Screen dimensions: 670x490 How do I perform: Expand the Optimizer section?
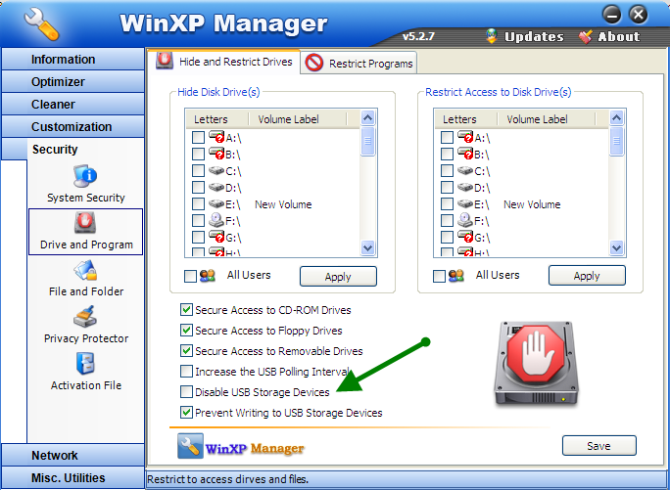72,82
